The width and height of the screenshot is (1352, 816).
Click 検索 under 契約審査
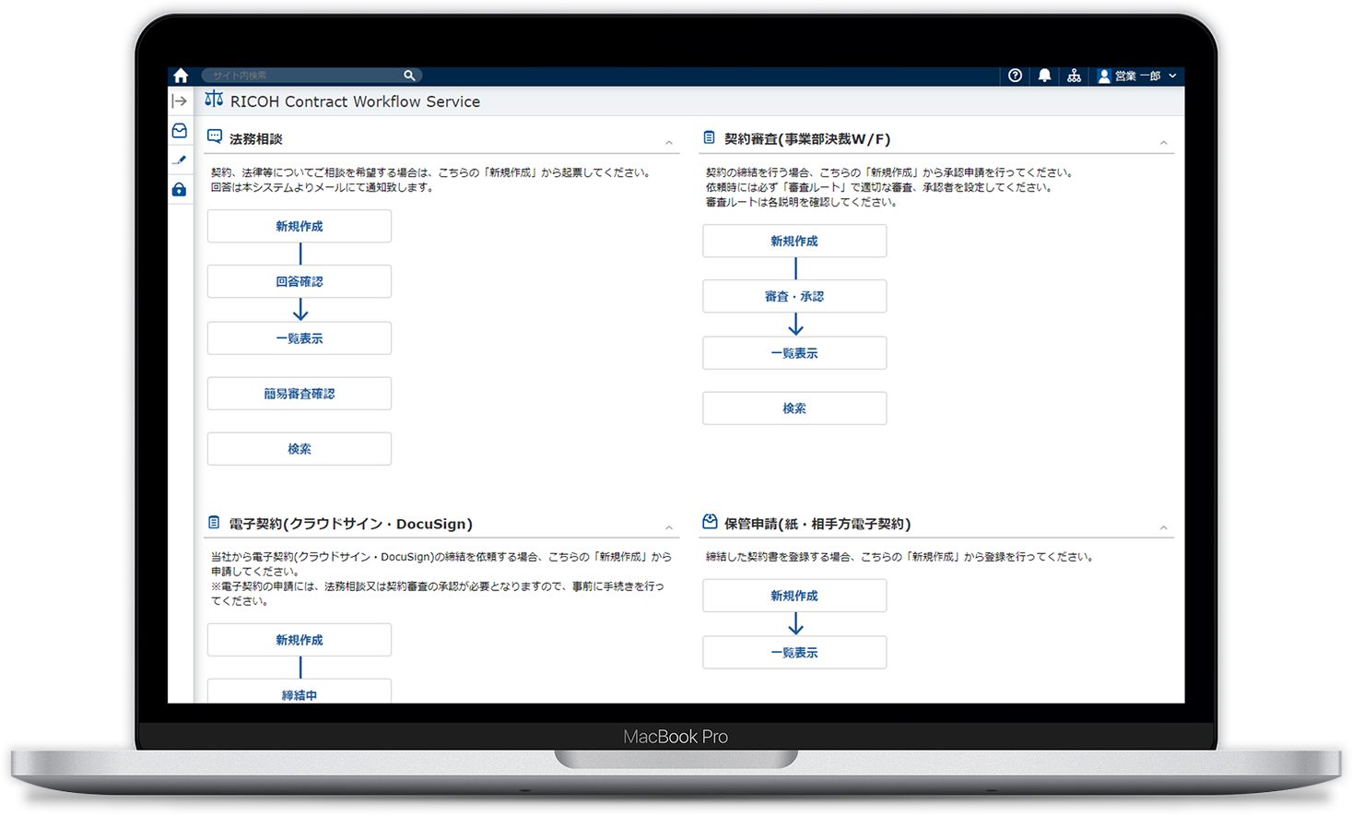click(794, 408)
